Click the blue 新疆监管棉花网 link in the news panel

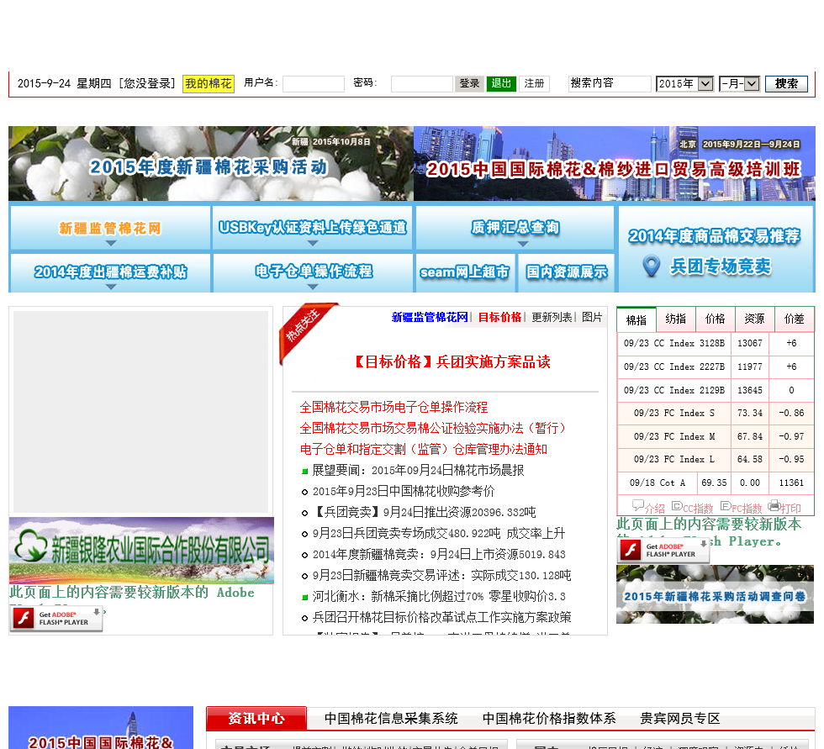[x=430, y=317]
